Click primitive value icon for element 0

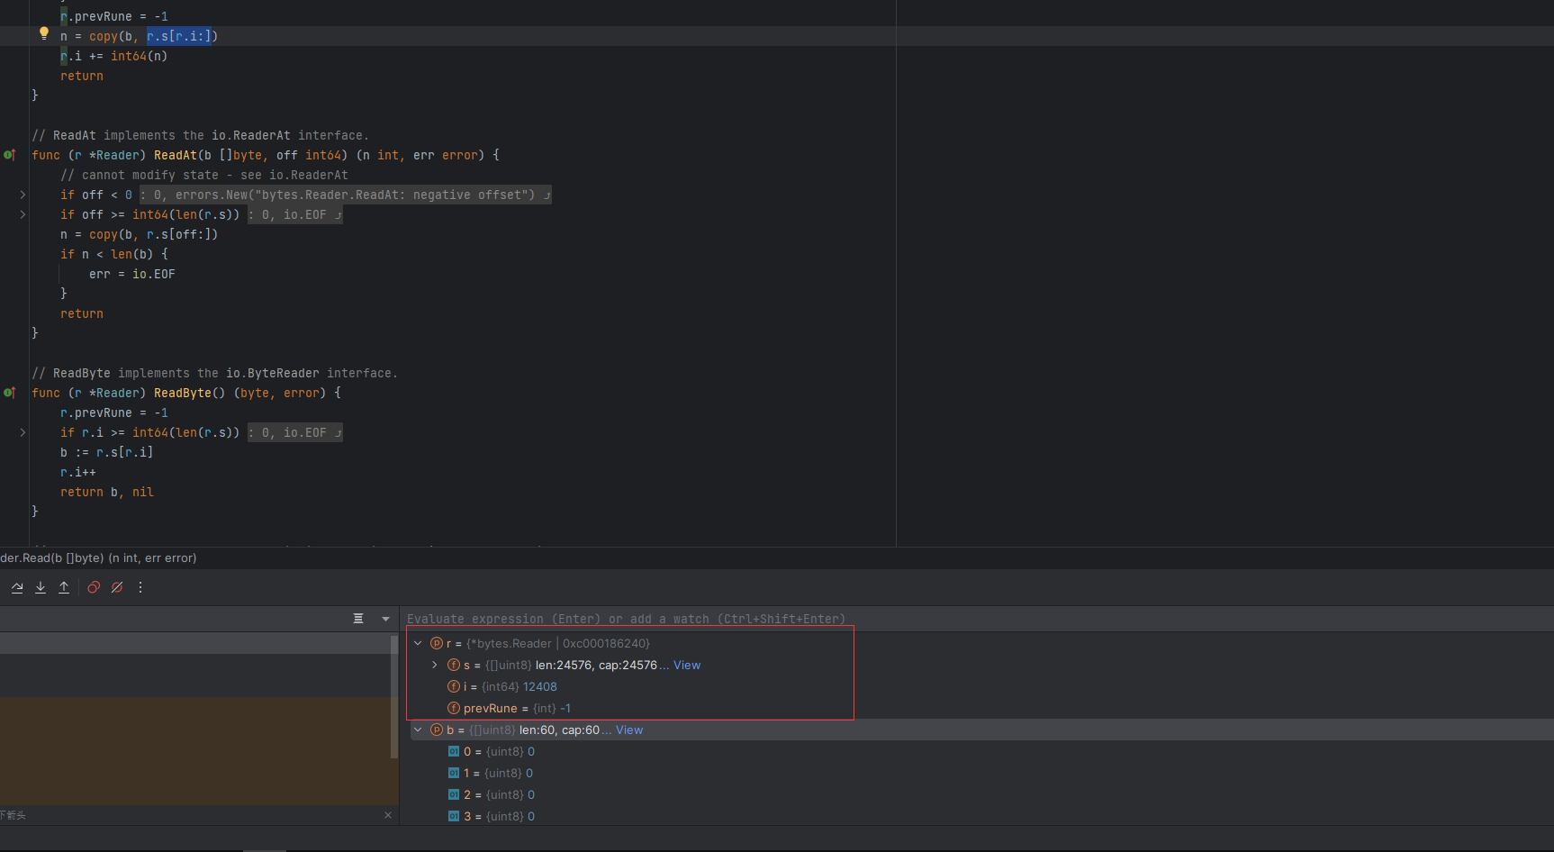coord(454,751)
